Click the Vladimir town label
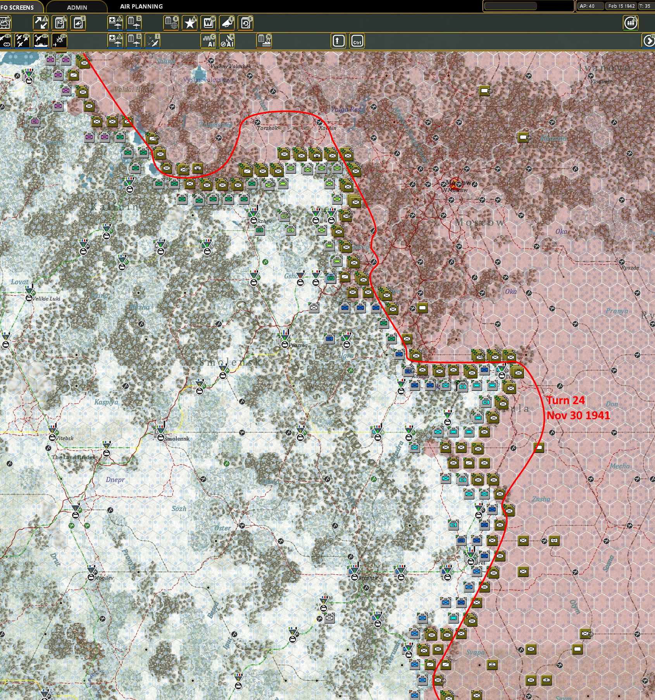The width and height of the screenshot is (655, 700). [x=600, y=81]
